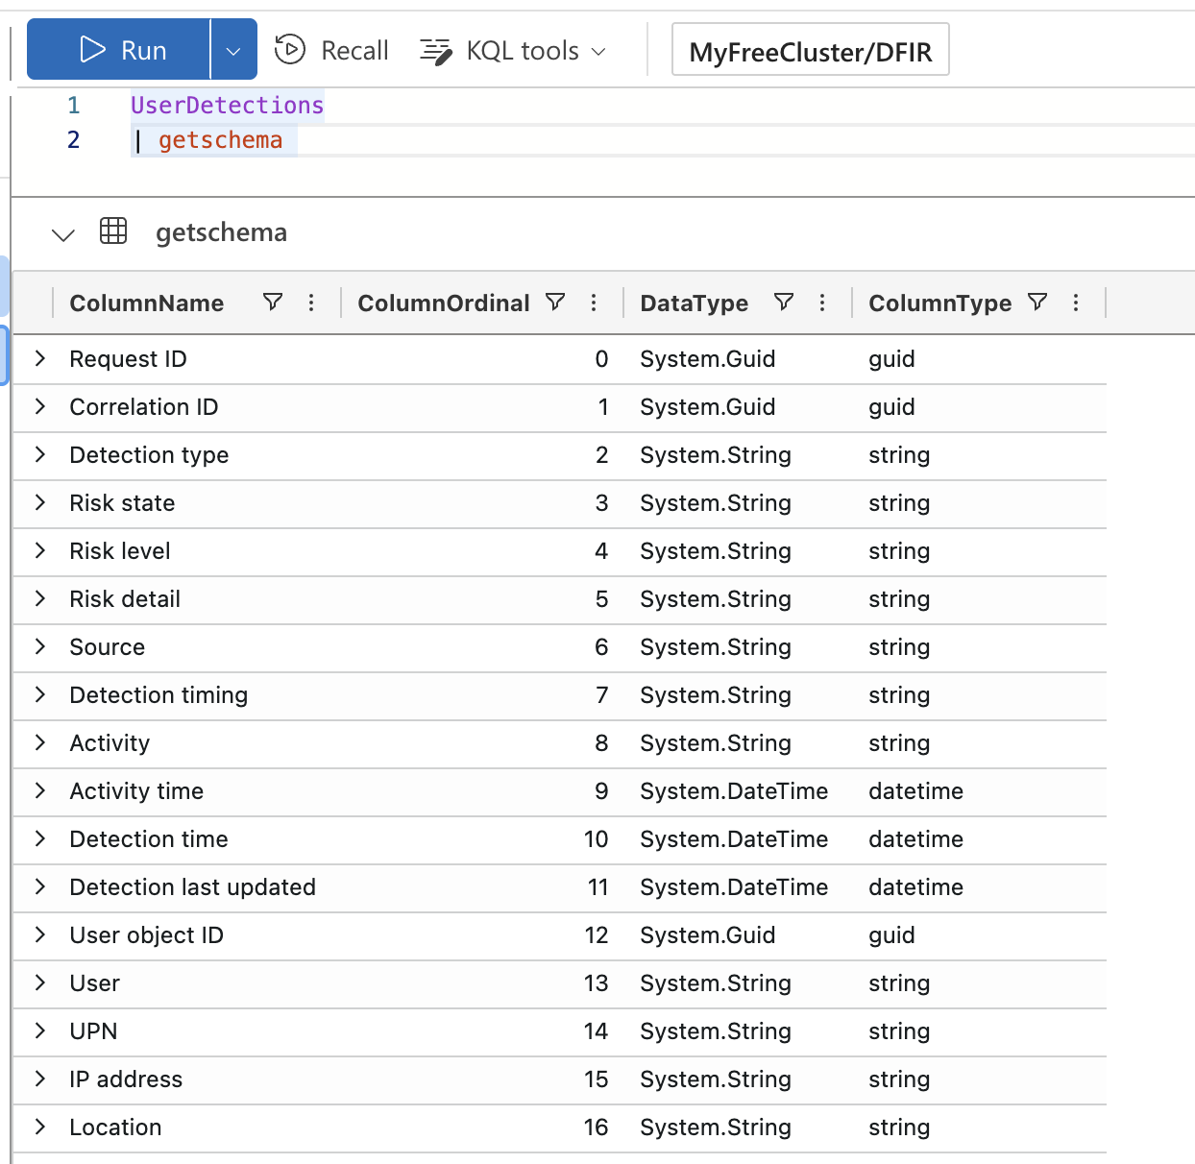The width and height of the screenshot is (1195, 1164).
Task: Expand the Detection timing row
Action: [x=40, y=694]
